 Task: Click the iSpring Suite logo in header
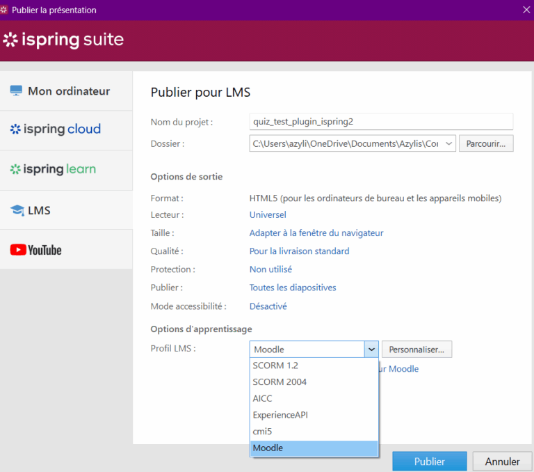pyautogui.click(x=63, y=40)
